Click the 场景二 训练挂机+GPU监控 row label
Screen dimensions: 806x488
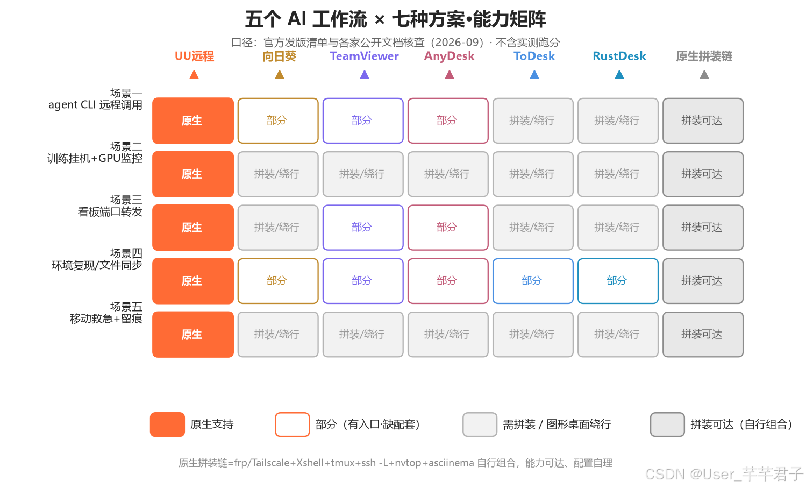[95, 153]
